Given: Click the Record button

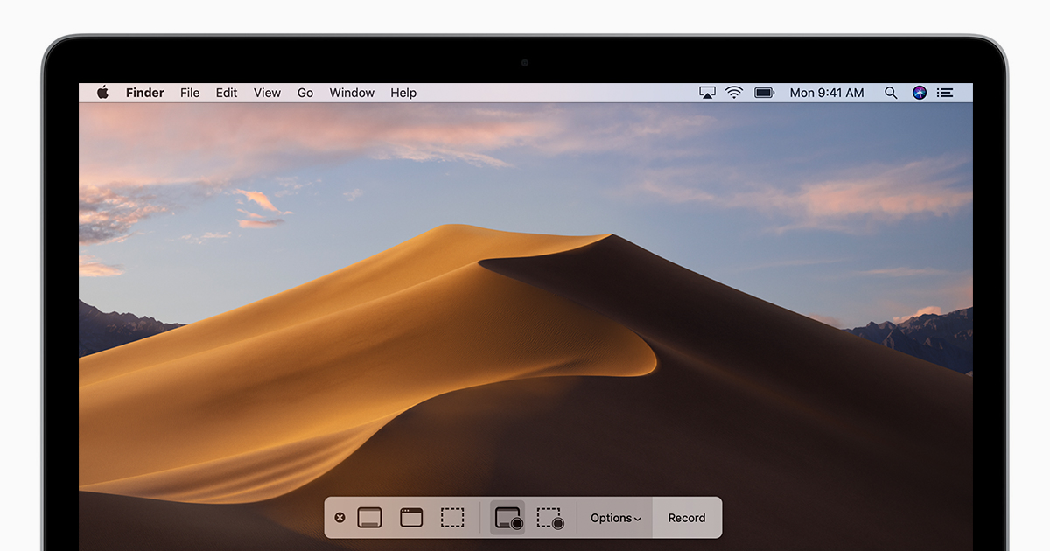Looking at the screenshot, I should coord(687,518).
